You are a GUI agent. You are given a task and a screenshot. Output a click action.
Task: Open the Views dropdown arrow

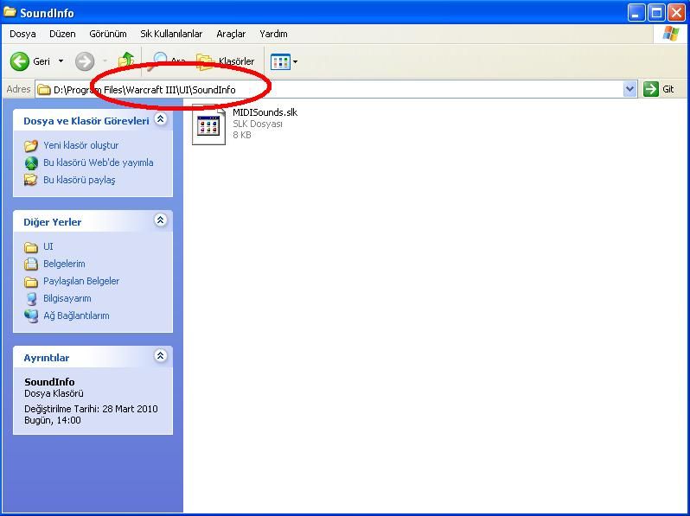(295, 61)
